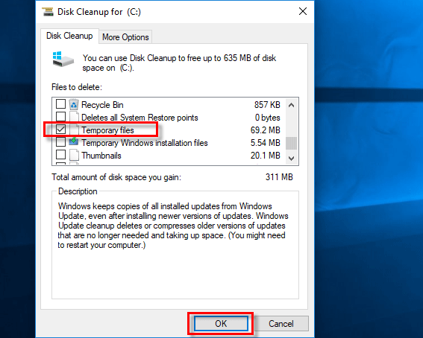Viewport: 423px width, 338px height.
Task: Check Temporary Windows installation files checkbox
Action: click(60, 142)
